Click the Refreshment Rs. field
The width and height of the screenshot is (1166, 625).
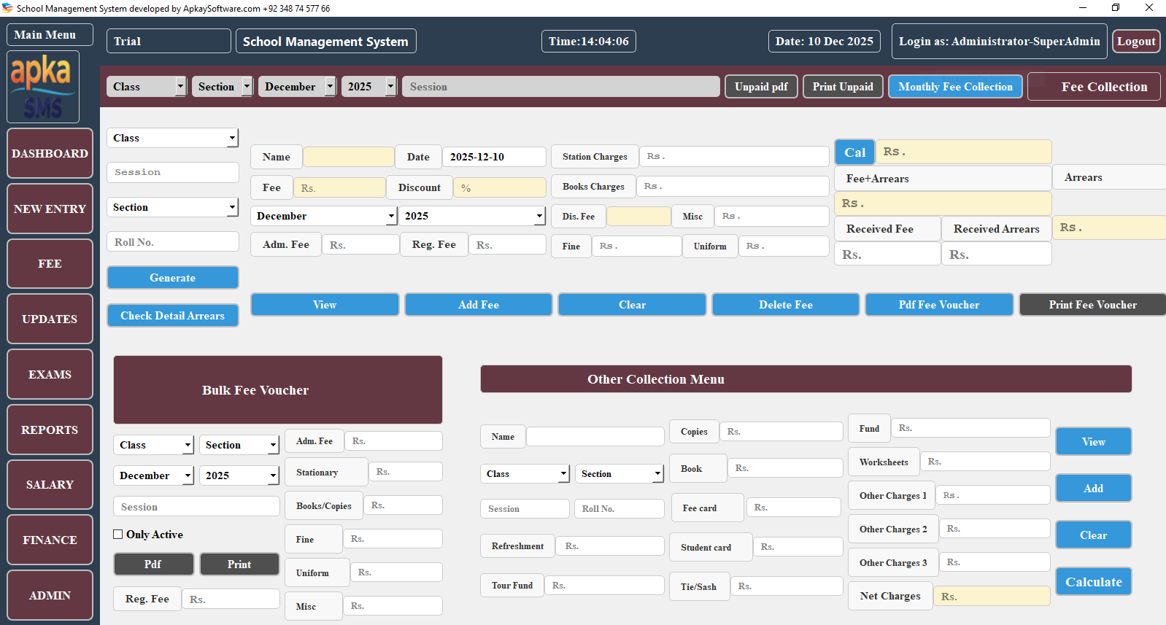click(610, 546)
